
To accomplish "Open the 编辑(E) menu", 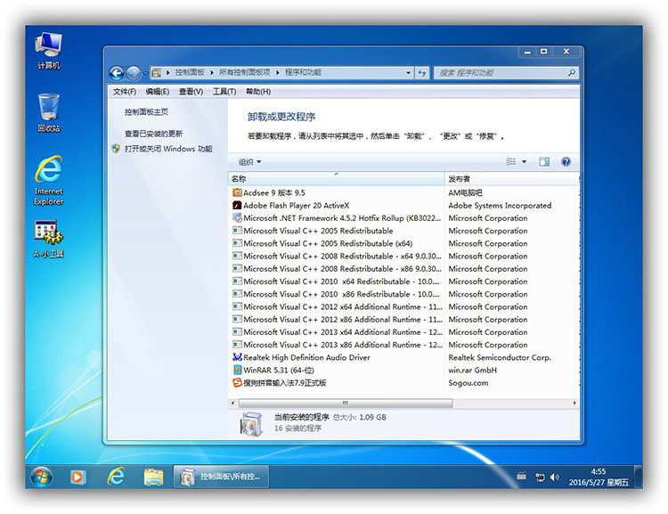I will 157,92.
